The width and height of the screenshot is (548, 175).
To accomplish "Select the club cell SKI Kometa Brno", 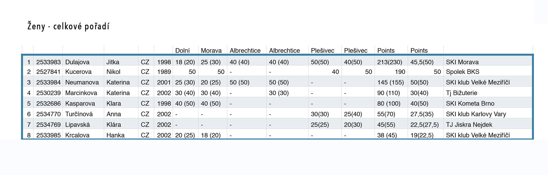I will click(470, 103).
